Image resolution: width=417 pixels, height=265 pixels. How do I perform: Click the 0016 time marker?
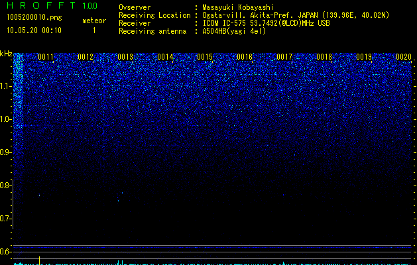245,57
